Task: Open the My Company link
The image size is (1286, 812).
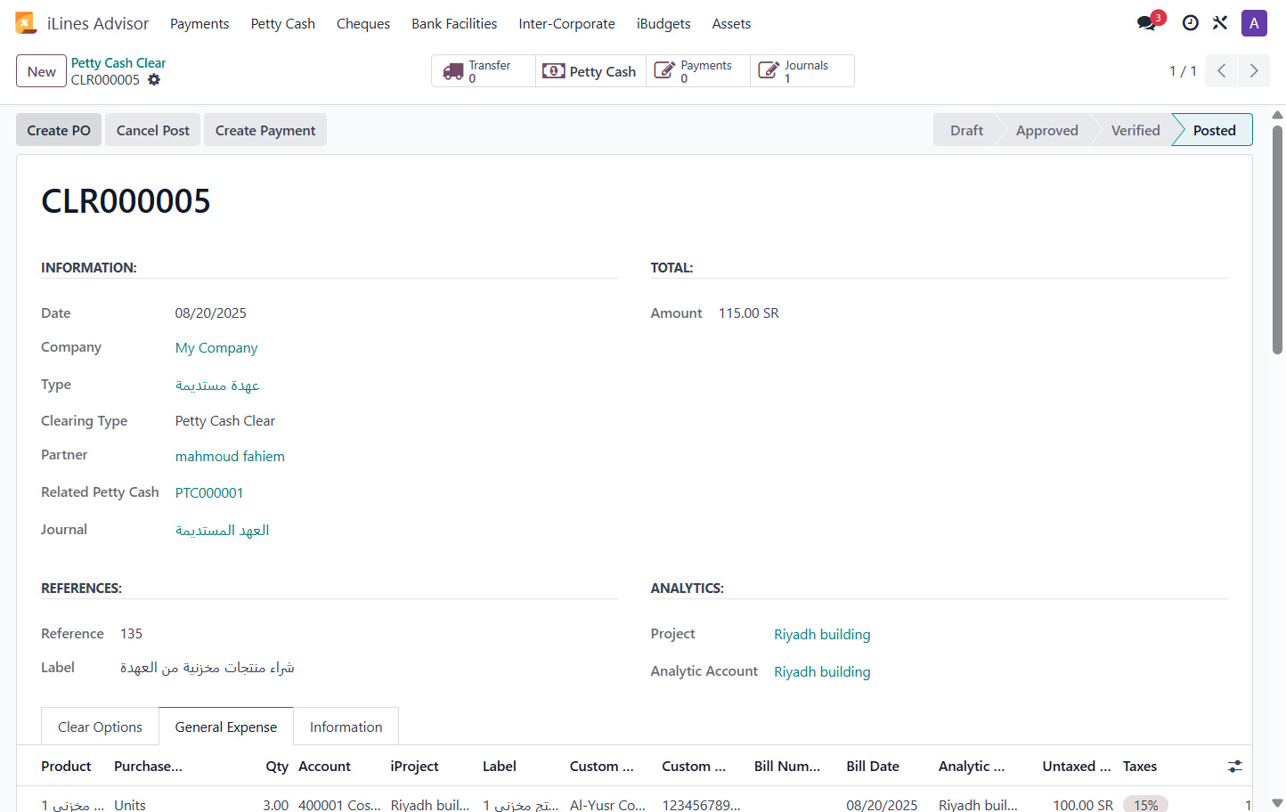Action: 216,348
